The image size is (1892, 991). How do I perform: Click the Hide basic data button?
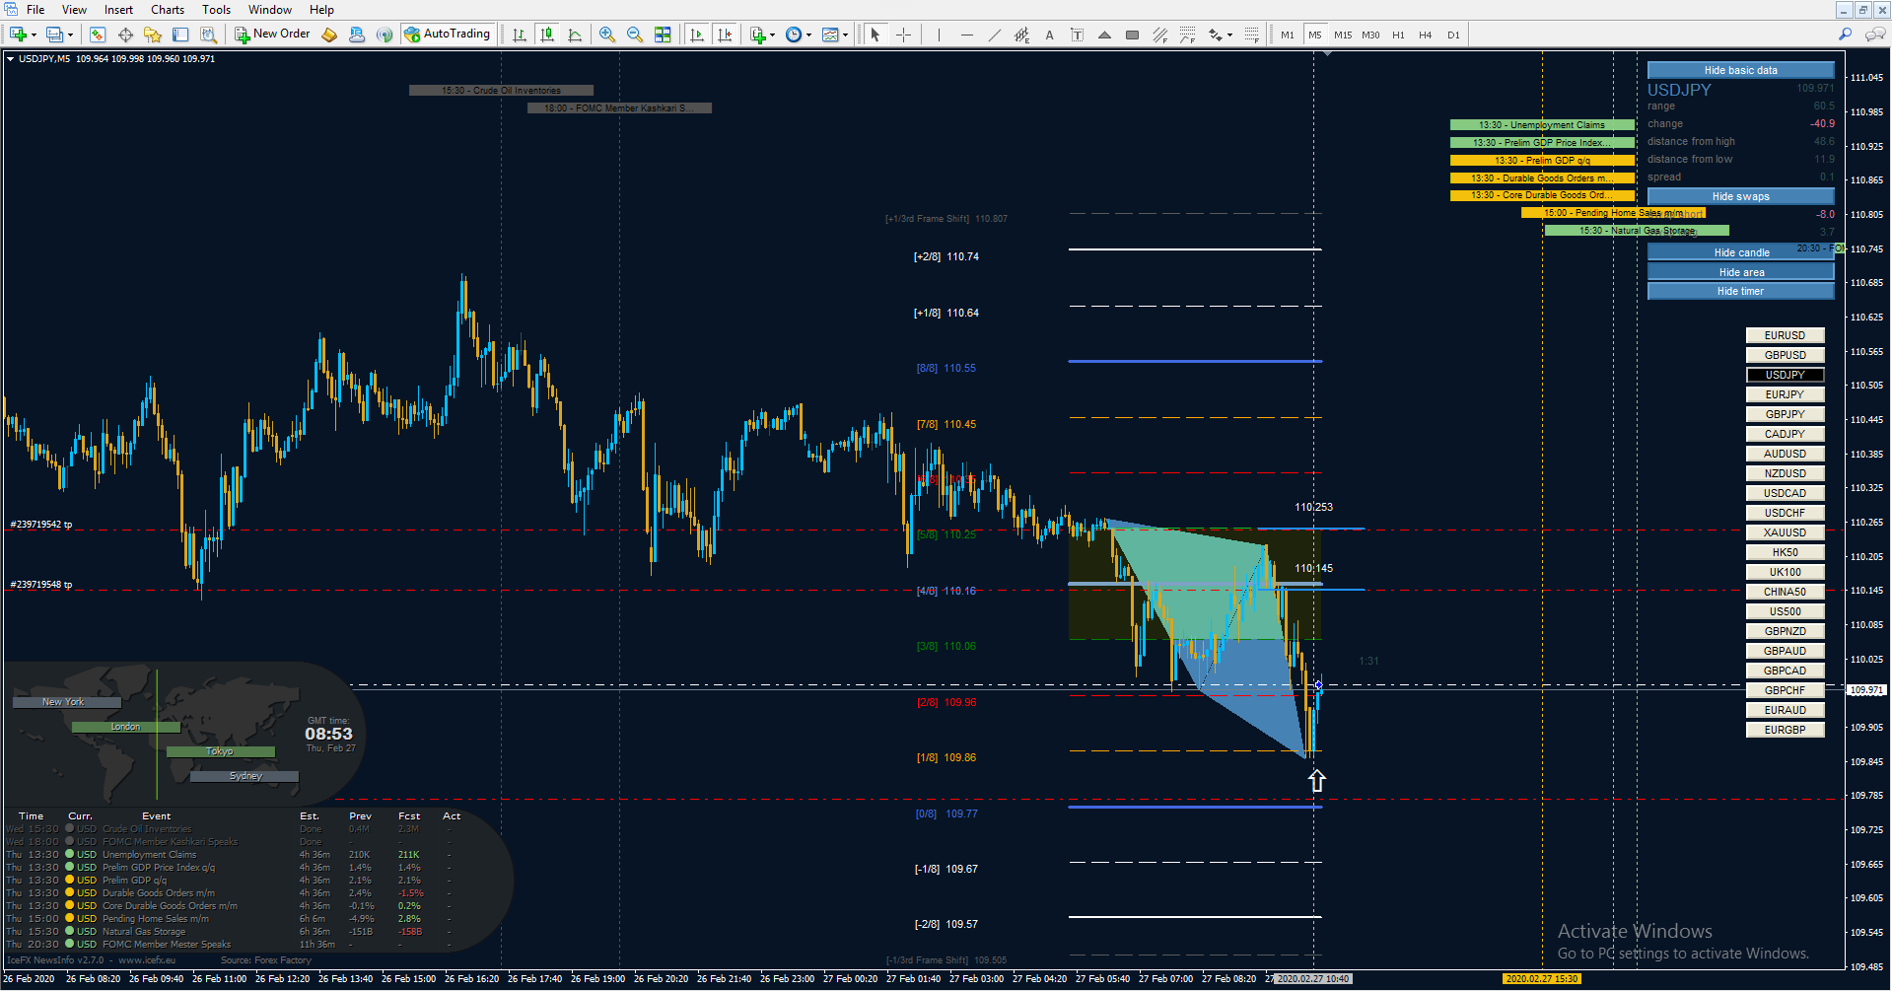click(1740, 70)
